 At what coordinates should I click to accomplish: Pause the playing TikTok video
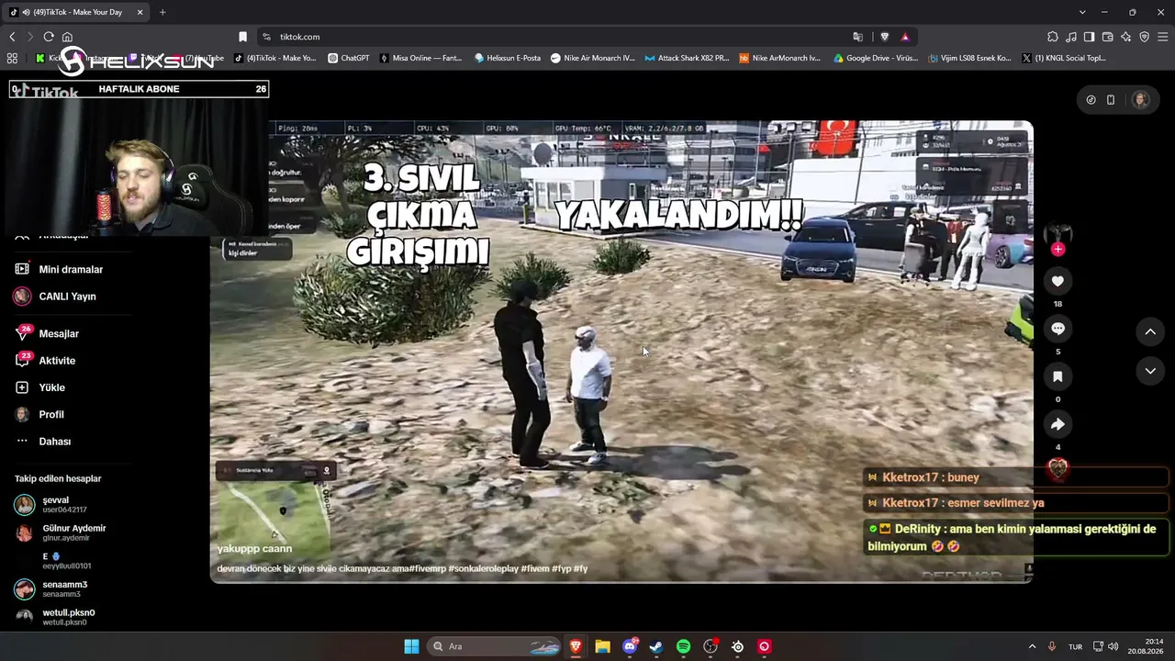tap(621, 352)
